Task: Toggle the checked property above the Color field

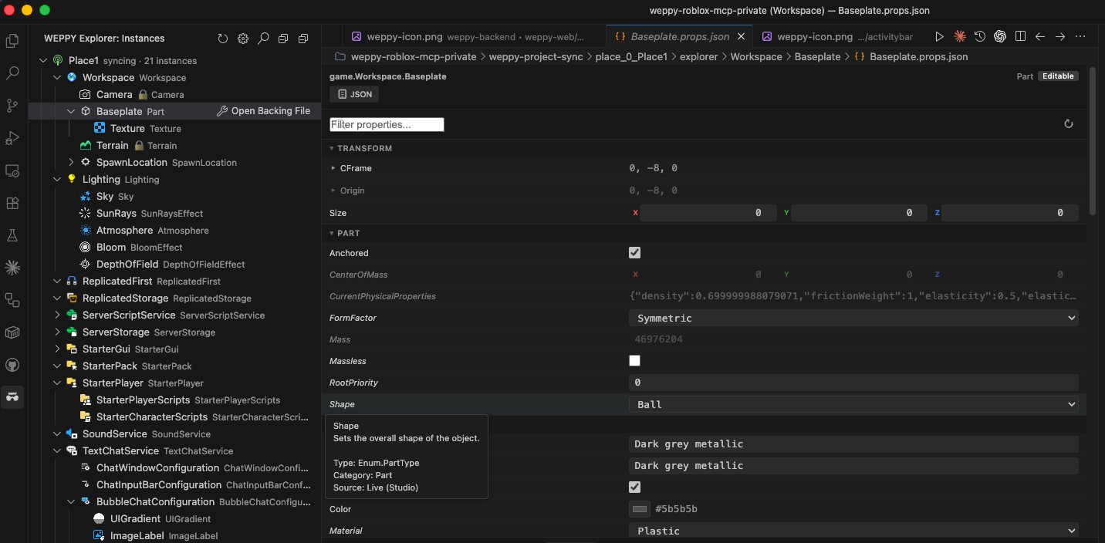Action: 634,487
